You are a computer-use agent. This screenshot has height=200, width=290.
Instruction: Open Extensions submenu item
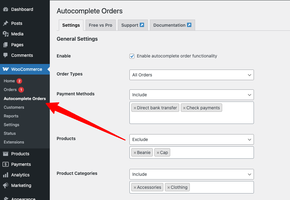(14, 142)
